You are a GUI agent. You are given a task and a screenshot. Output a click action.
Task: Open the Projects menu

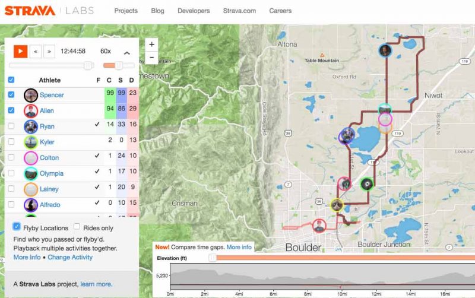click(x=126, y=11)
